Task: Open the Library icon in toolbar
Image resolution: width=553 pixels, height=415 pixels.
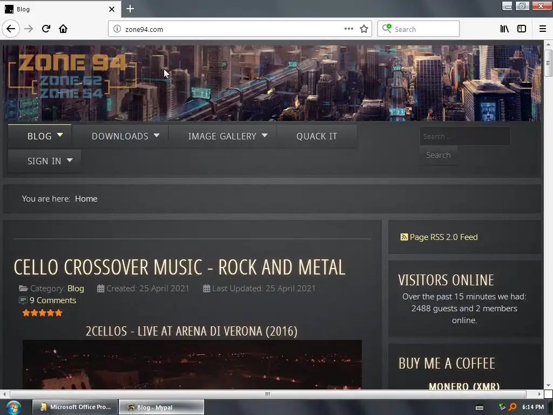Action: coord(504,29)
